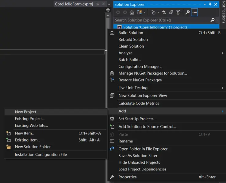Click the Rename menu icon
The image size is (226, 183).
pyautogui.click(x=112, y=141)
